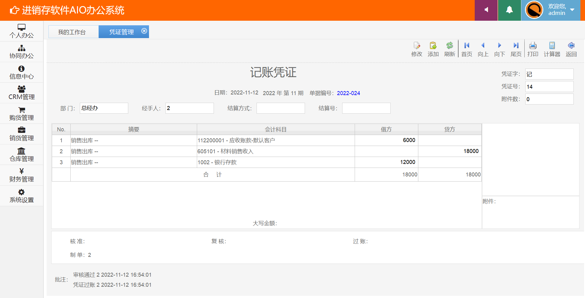585x298 pixels.
Task: Click the 审核通过 approval note line
Action: click(112, 275)
